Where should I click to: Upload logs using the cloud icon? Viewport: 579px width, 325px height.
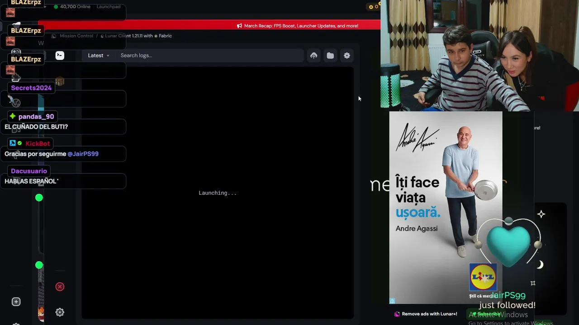(x=313, y=56)
